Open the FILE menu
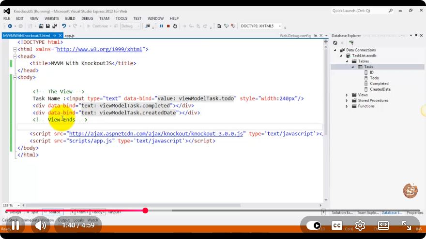 click(x=6, y=18)
